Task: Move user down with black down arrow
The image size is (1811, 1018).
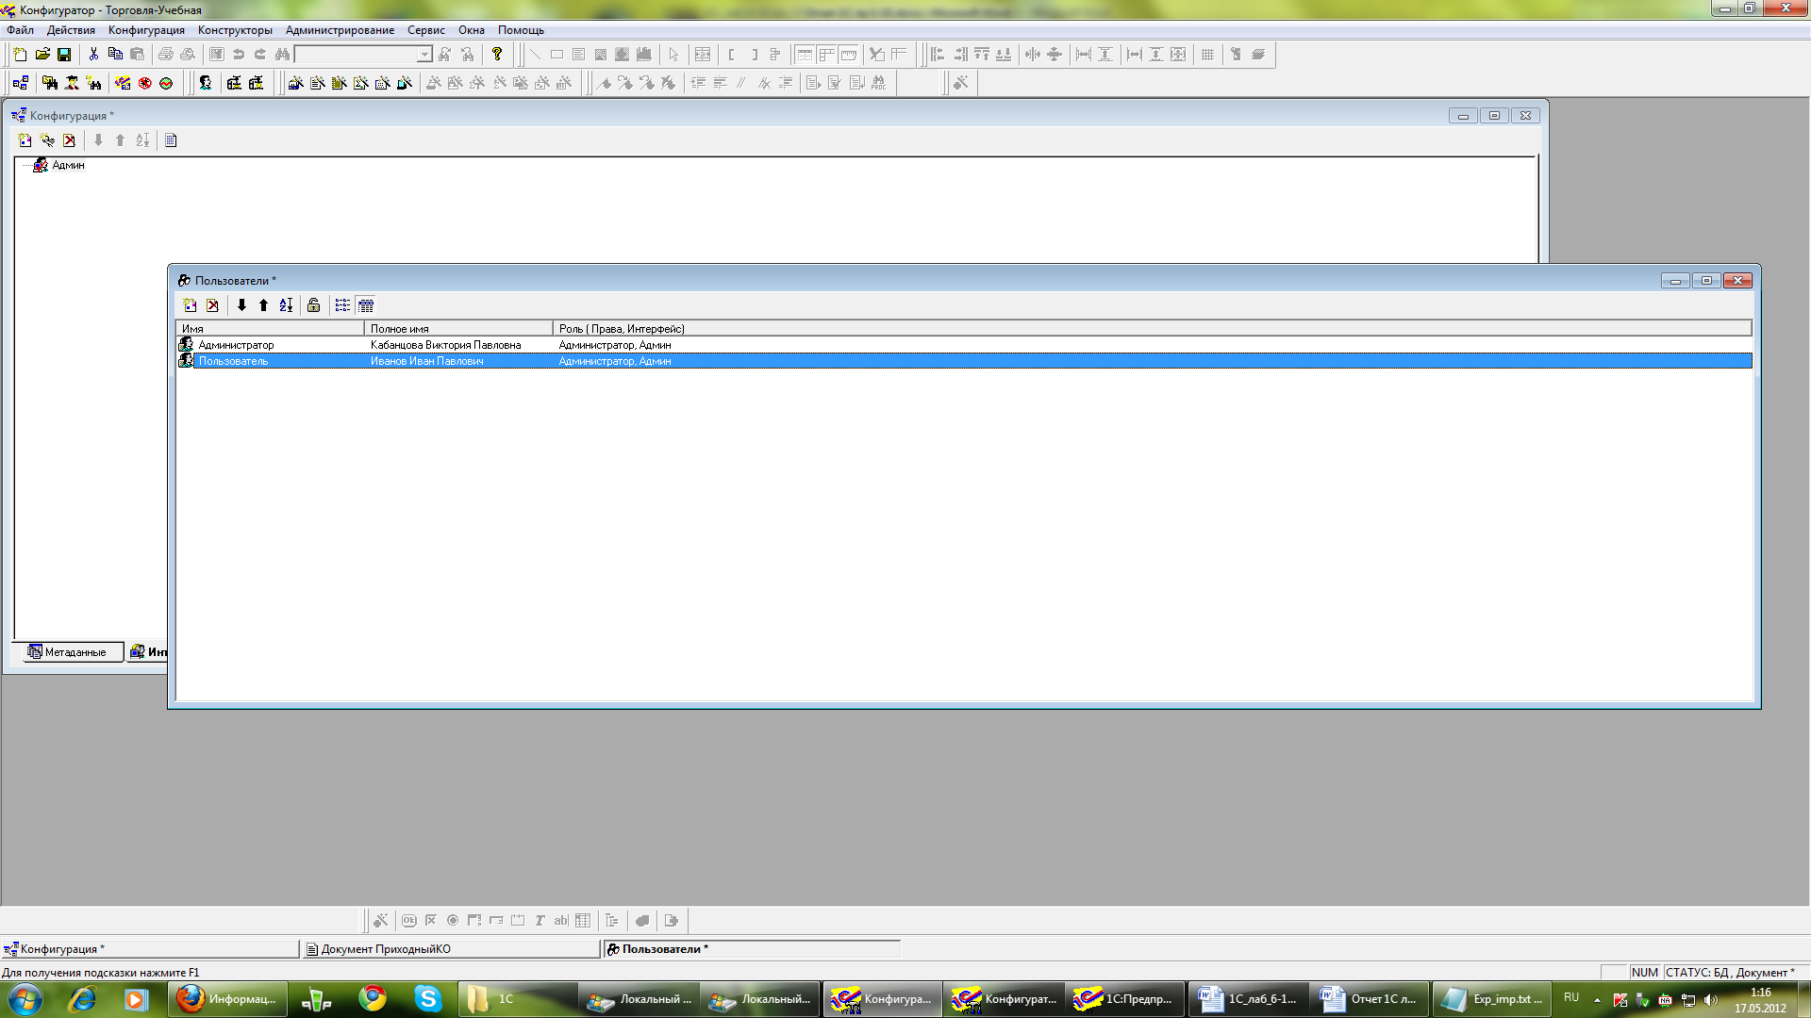Action: [241, 305]
